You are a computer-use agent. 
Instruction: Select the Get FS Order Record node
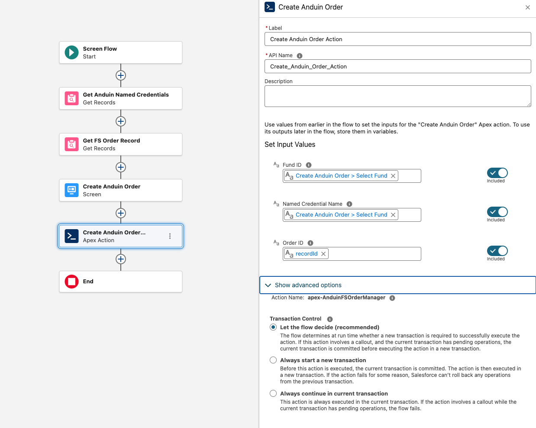[121, 144]
